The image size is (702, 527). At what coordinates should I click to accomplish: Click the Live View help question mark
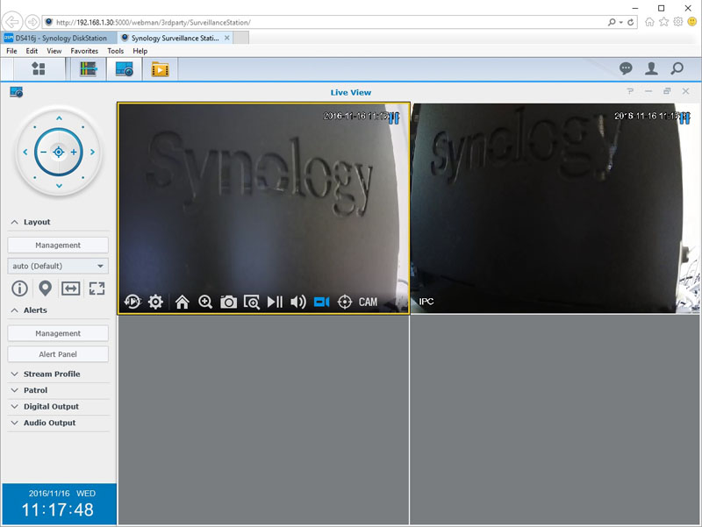(630, 91)
